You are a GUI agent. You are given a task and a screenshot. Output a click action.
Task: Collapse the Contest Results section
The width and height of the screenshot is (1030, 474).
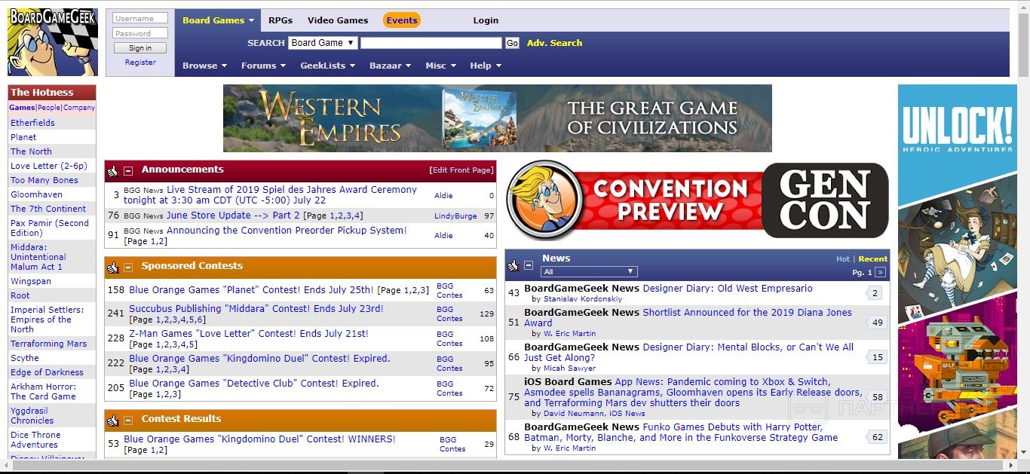point(128,420)
